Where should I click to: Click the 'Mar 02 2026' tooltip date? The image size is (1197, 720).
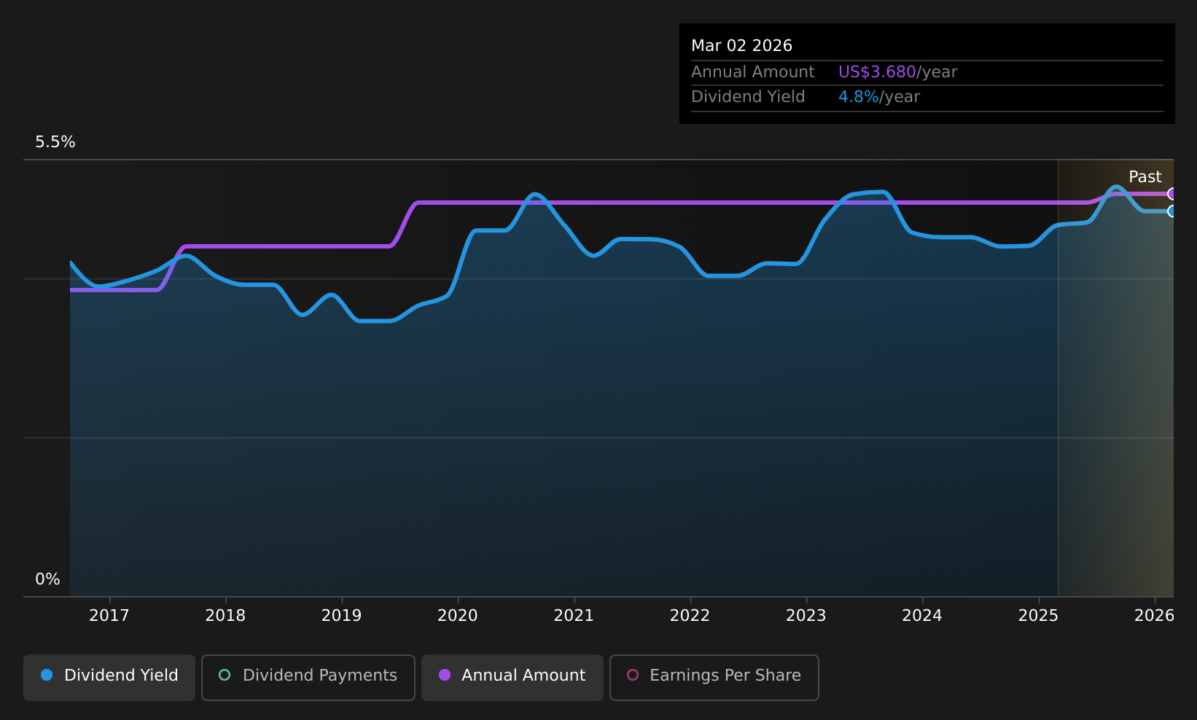click(x=741, y=46)
